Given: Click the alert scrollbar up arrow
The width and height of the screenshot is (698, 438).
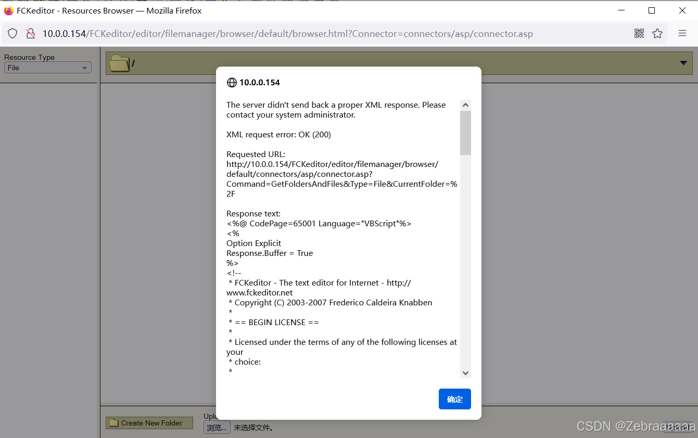Looking at the screenshot, I should [x=465, y=105].
